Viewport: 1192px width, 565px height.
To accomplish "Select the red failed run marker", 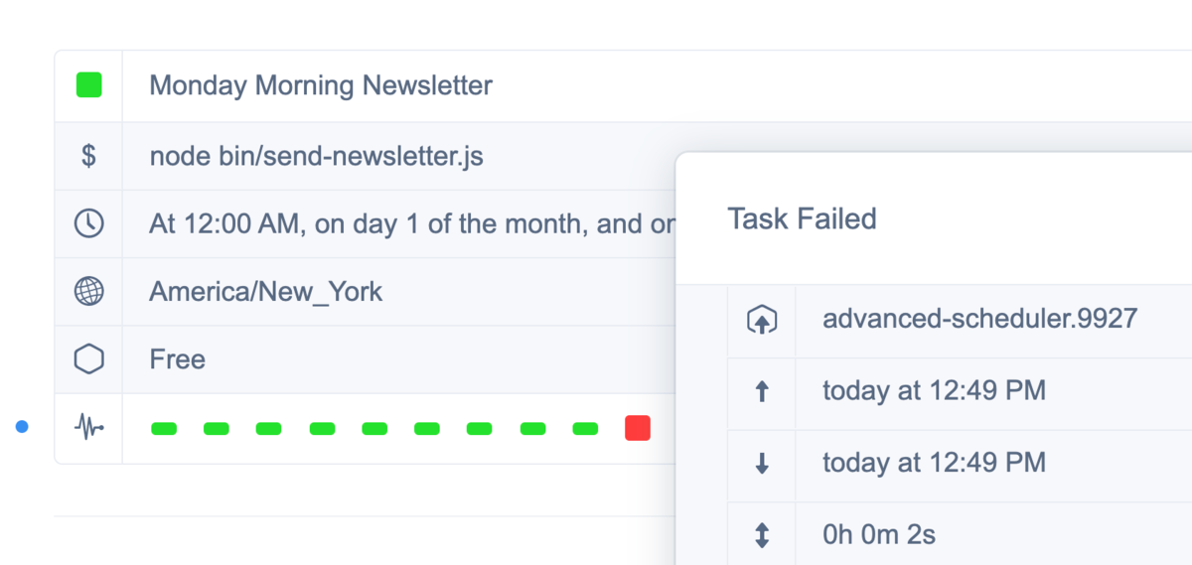I will (638, 428).
